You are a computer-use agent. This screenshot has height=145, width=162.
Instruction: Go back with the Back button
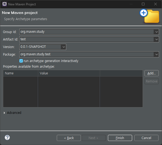[x=69, y=138]
